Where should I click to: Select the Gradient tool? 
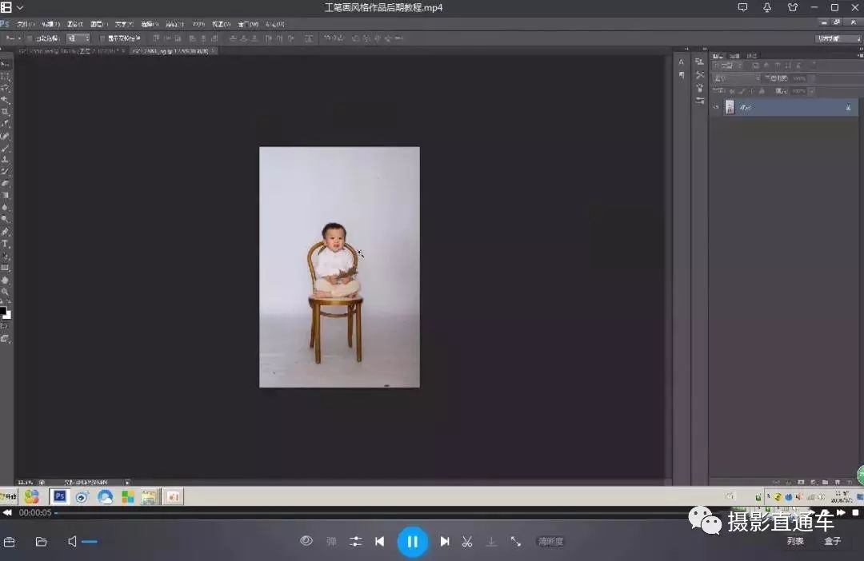(6, 196)
